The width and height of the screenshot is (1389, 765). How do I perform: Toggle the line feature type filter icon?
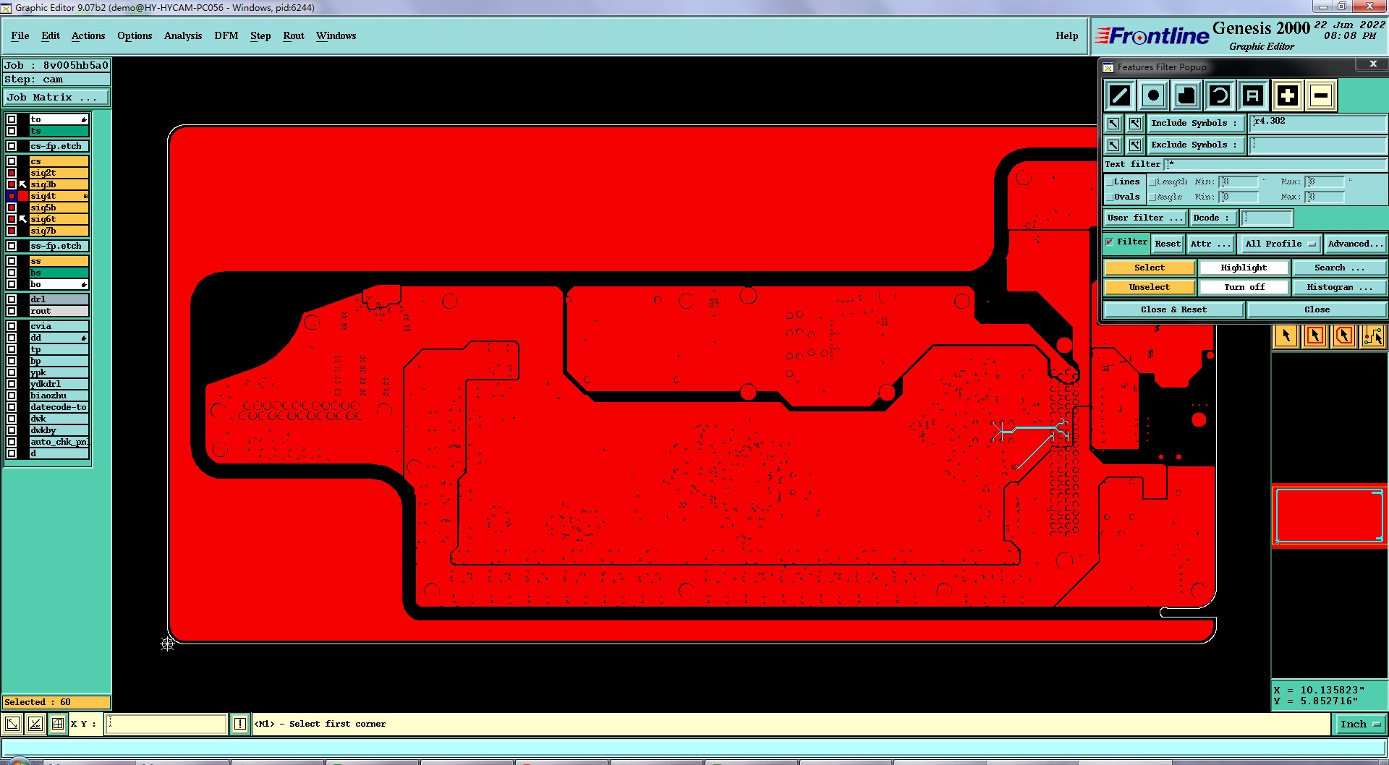tap(1120, 95)
